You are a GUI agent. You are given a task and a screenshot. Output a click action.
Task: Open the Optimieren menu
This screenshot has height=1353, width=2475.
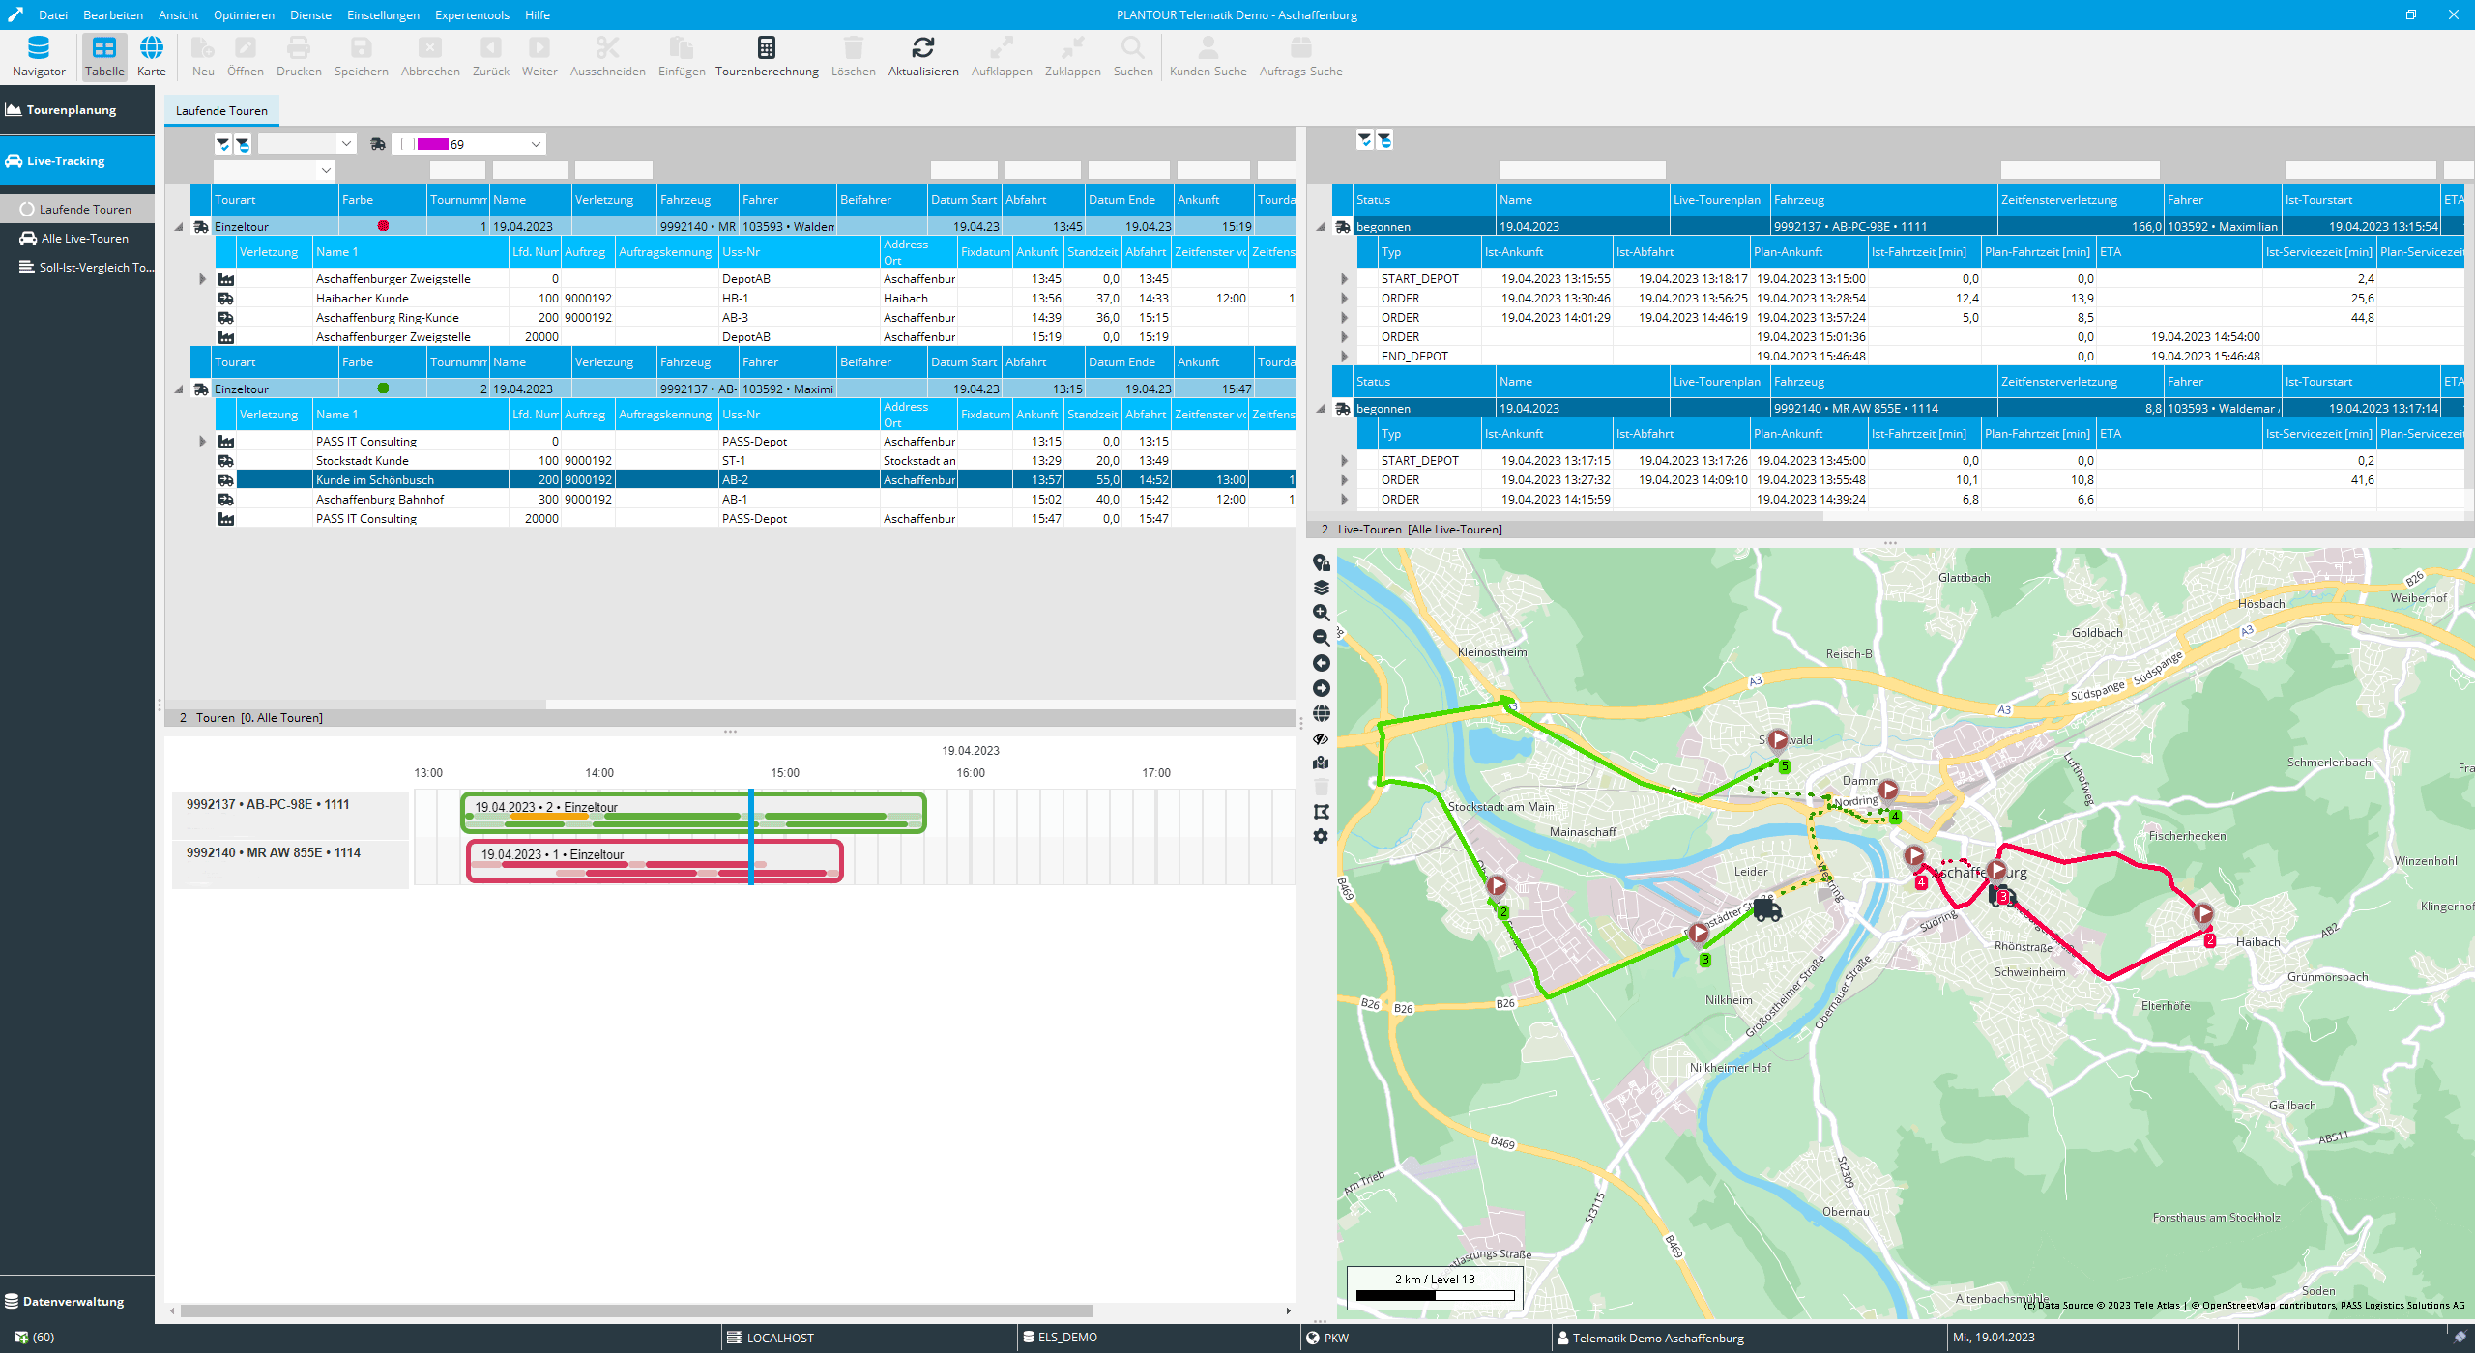tap(244, 14)
